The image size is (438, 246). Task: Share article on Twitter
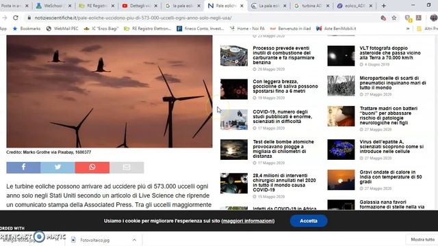pyautogui.click(x=57, y=167)
